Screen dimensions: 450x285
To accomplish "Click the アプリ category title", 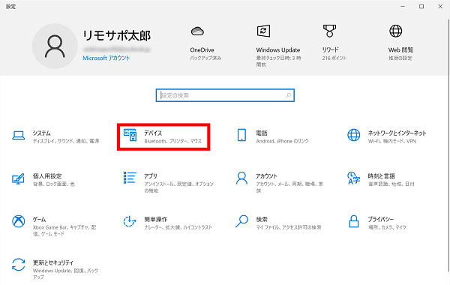I will click(151, 176).
